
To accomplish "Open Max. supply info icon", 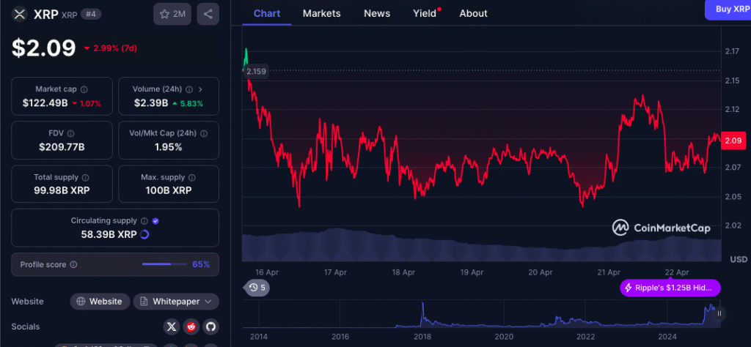I will 192,177.
